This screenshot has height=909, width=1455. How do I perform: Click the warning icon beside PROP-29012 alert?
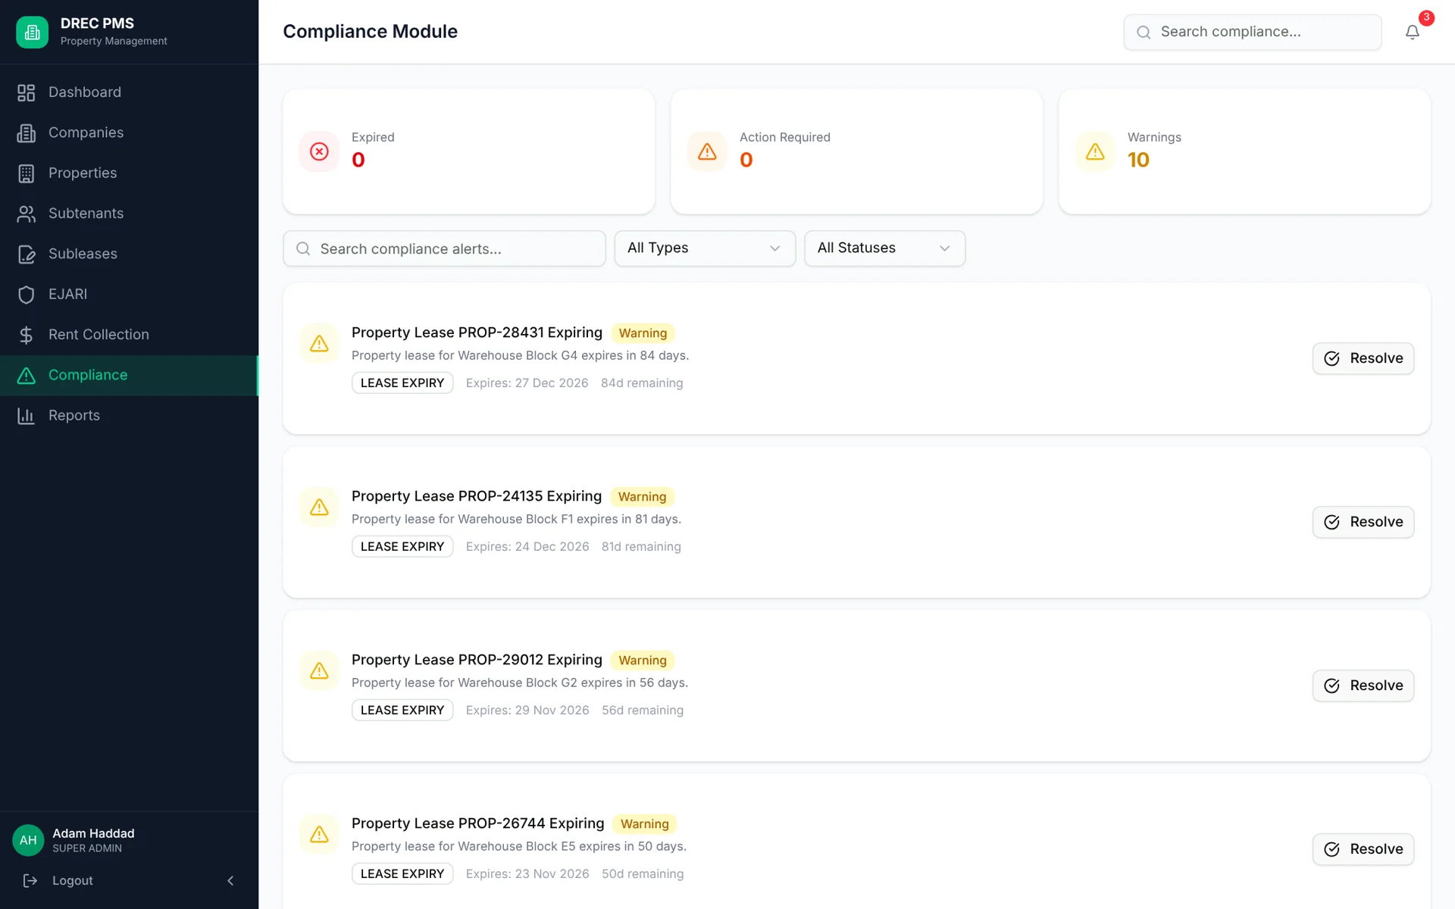(319, 670)
